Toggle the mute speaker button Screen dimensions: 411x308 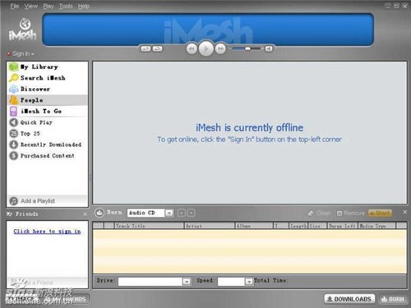pos(269,48)
